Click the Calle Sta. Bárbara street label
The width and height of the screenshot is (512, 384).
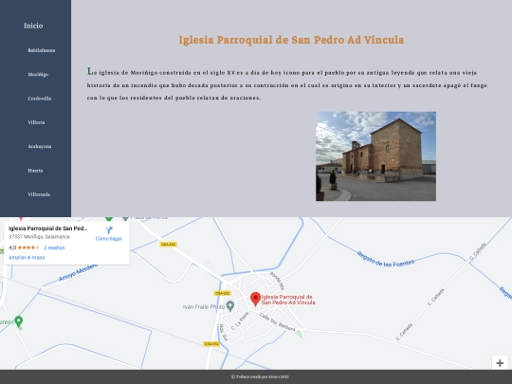pyautogui.click(x=277, y=322)
